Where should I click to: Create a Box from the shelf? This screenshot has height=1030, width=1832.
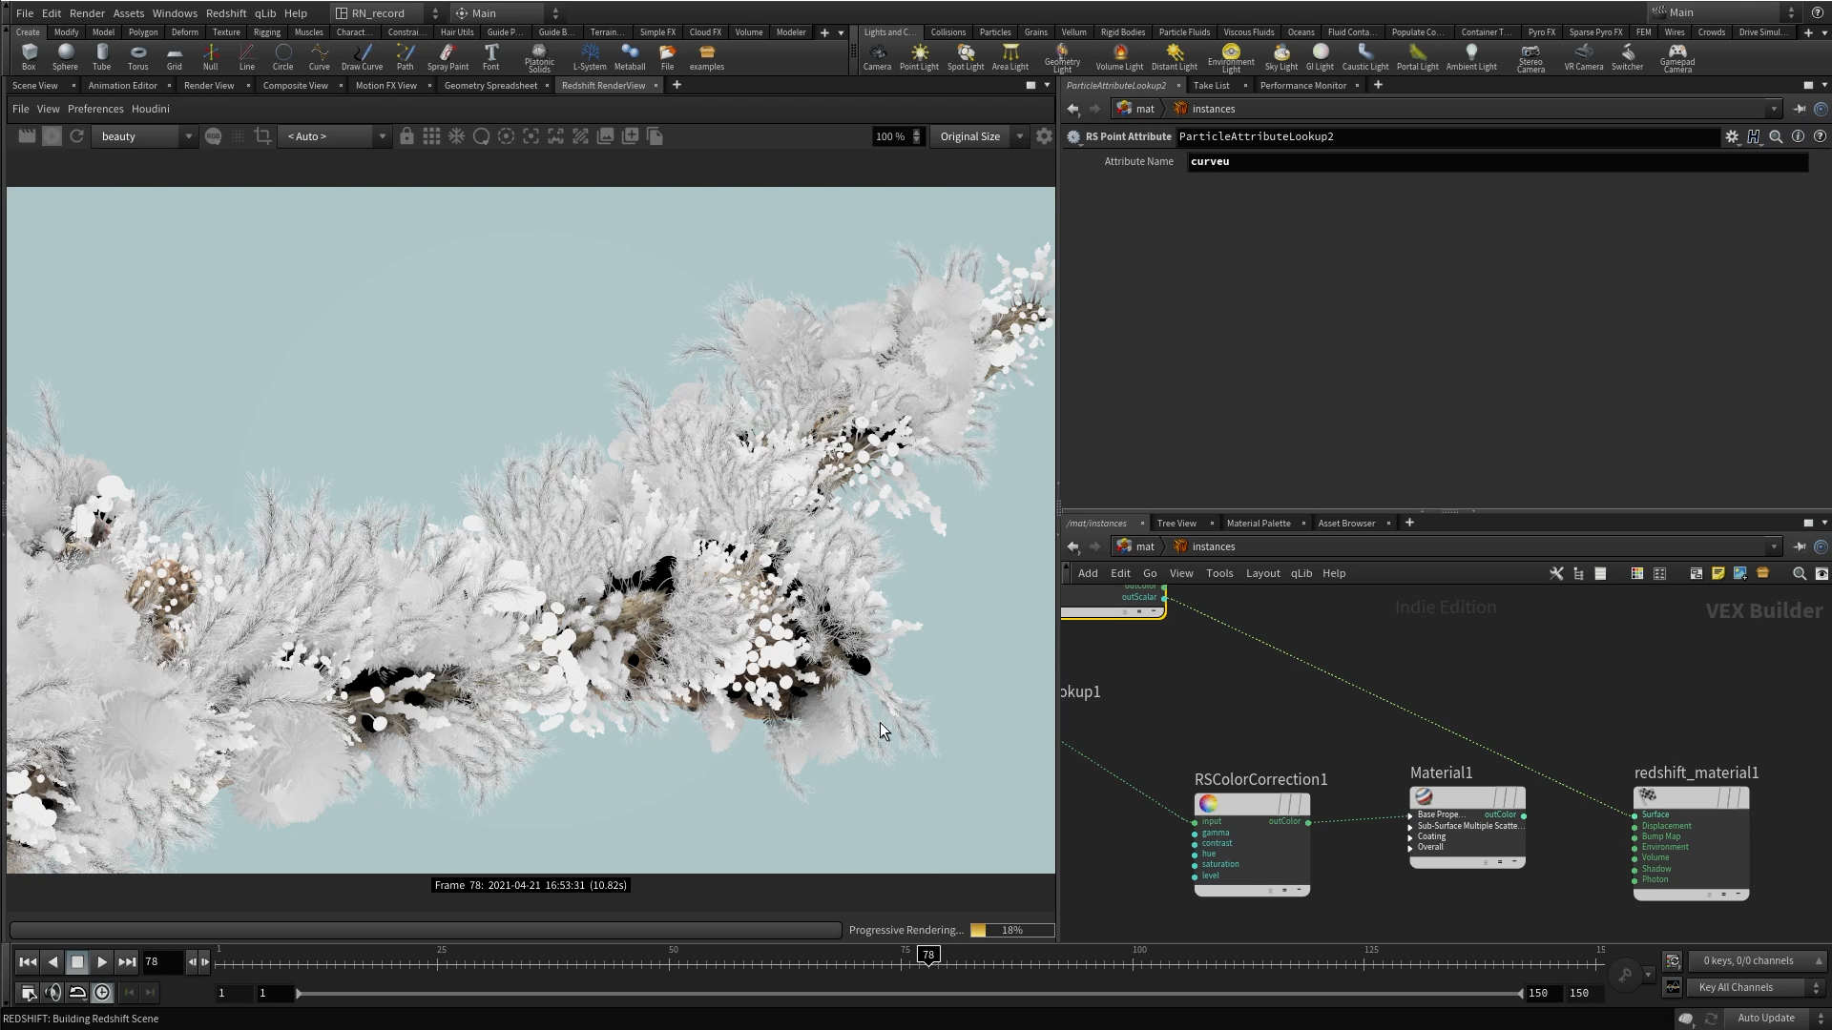(29, 57)
